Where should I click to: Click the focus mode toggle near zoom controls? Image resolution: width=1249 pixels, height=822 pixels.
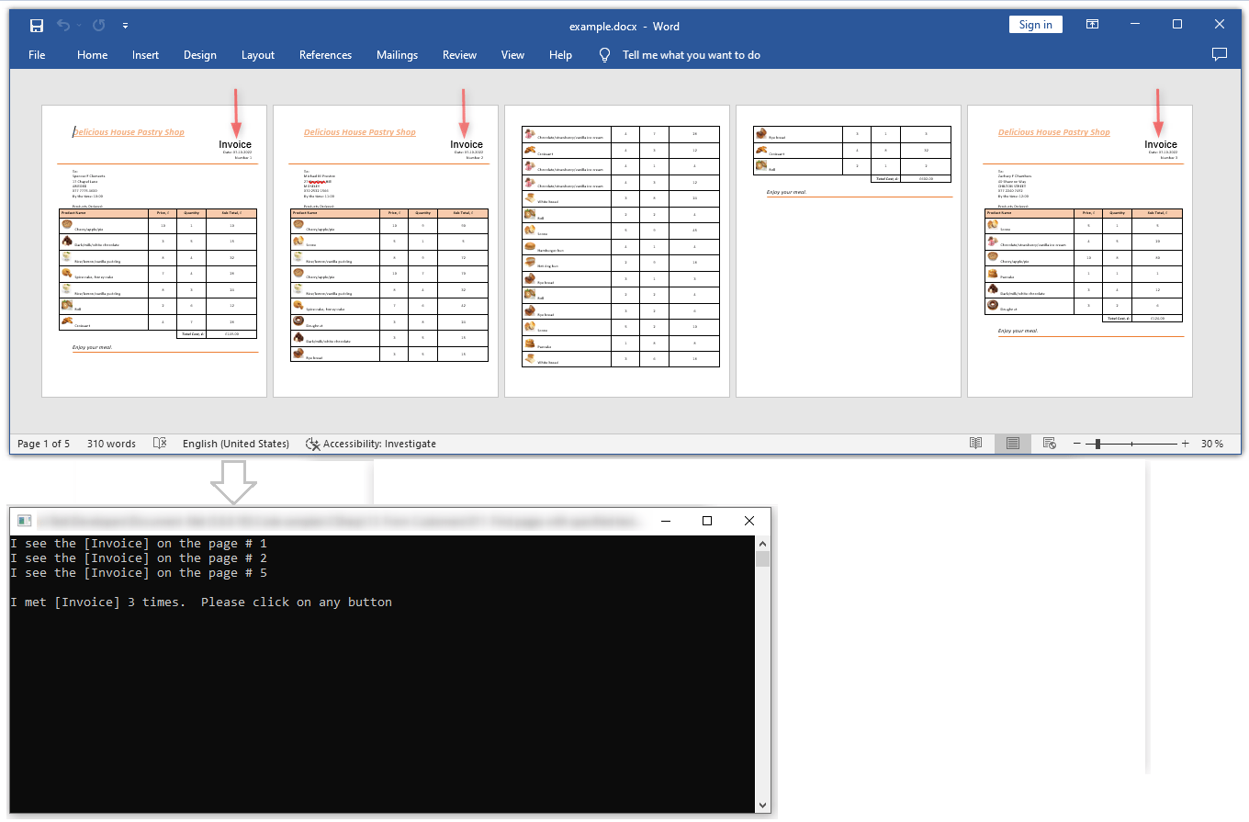click(1049, 443)
